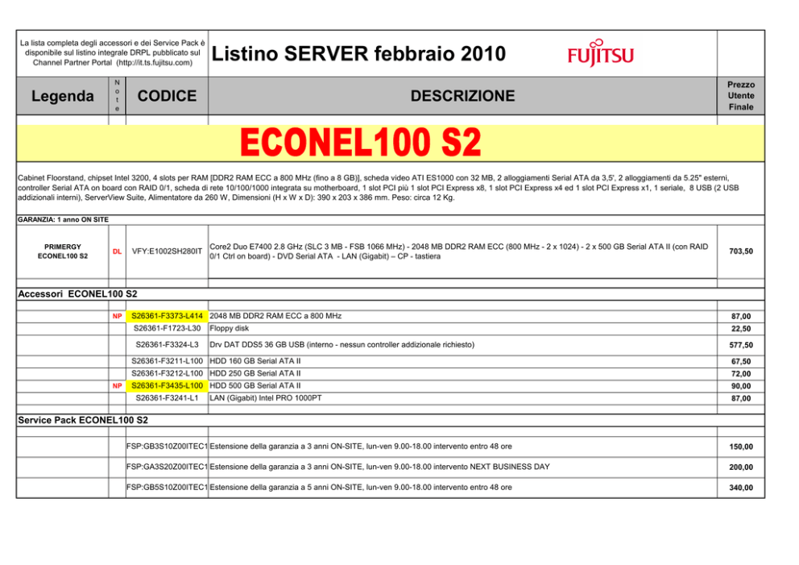Click the Floppy disk description
Screen dimensions: 799x565
point(230,328)
